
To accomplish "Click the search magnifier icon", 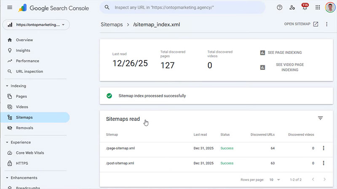I will pyautogui.click(x=107, y=7).
